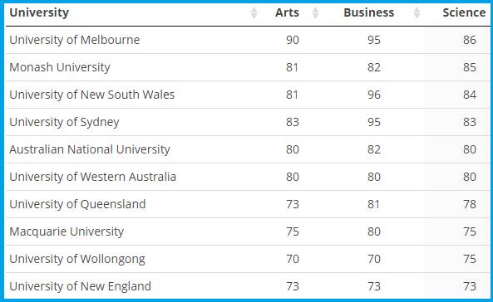
Task: Click sort arrows beside Business header
Action: 417,13
